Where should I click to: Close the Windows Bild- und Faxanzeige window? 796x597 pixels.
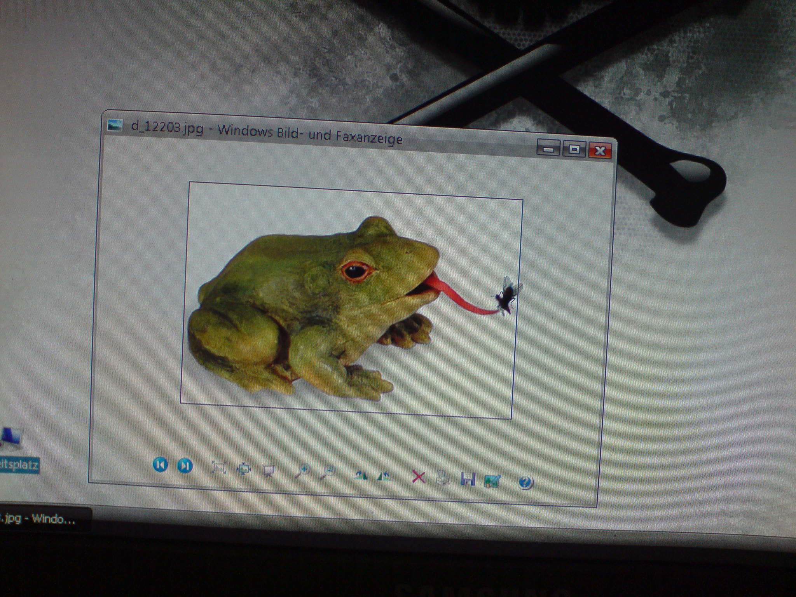(600, 150)
